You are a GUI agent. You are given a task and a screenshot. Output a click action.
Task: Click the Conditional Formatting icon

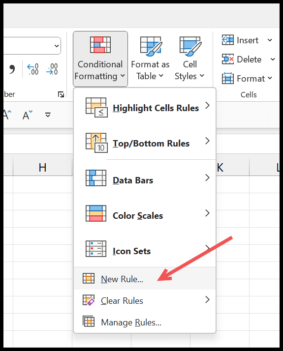point(100,45)
